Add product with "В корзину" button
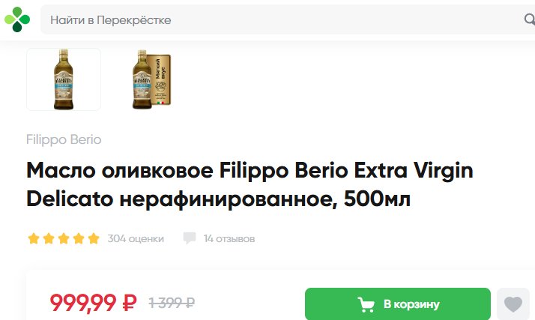Screen dimensions: 535x320 pyautogui.click(x=398, y=304)
